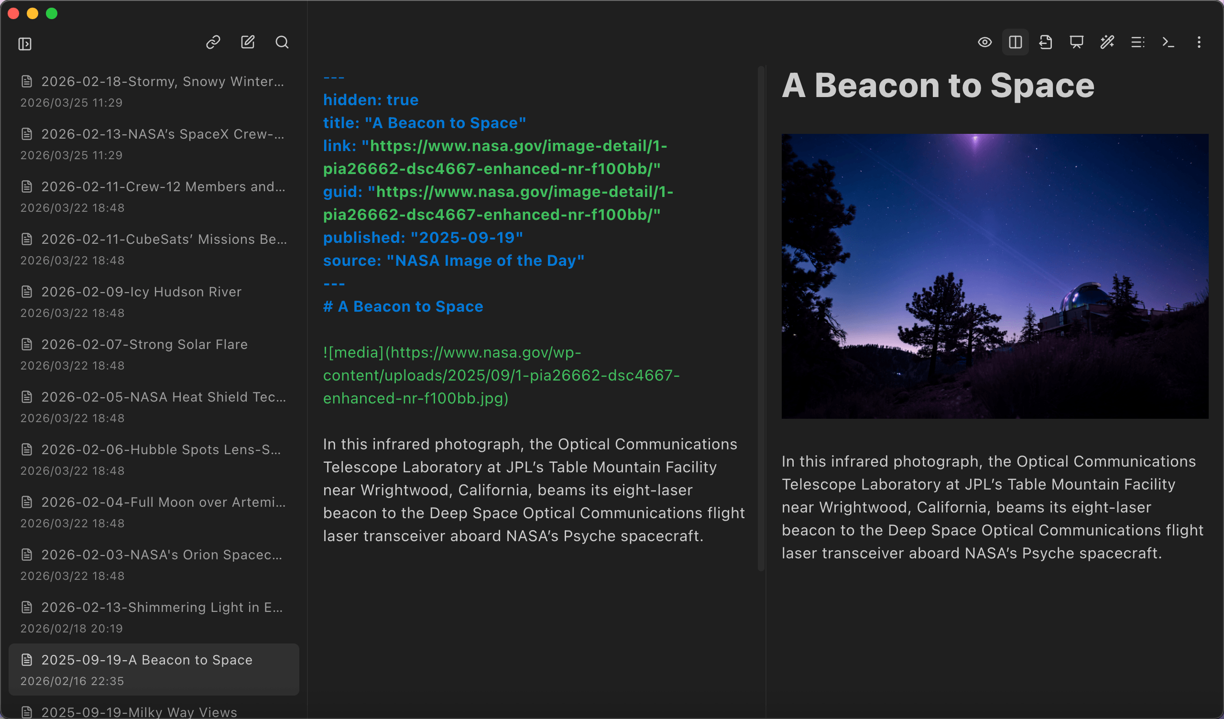Toggle split editor view mode
This screenshot has height=719, width=1224.
click(x=1015, y=42)
